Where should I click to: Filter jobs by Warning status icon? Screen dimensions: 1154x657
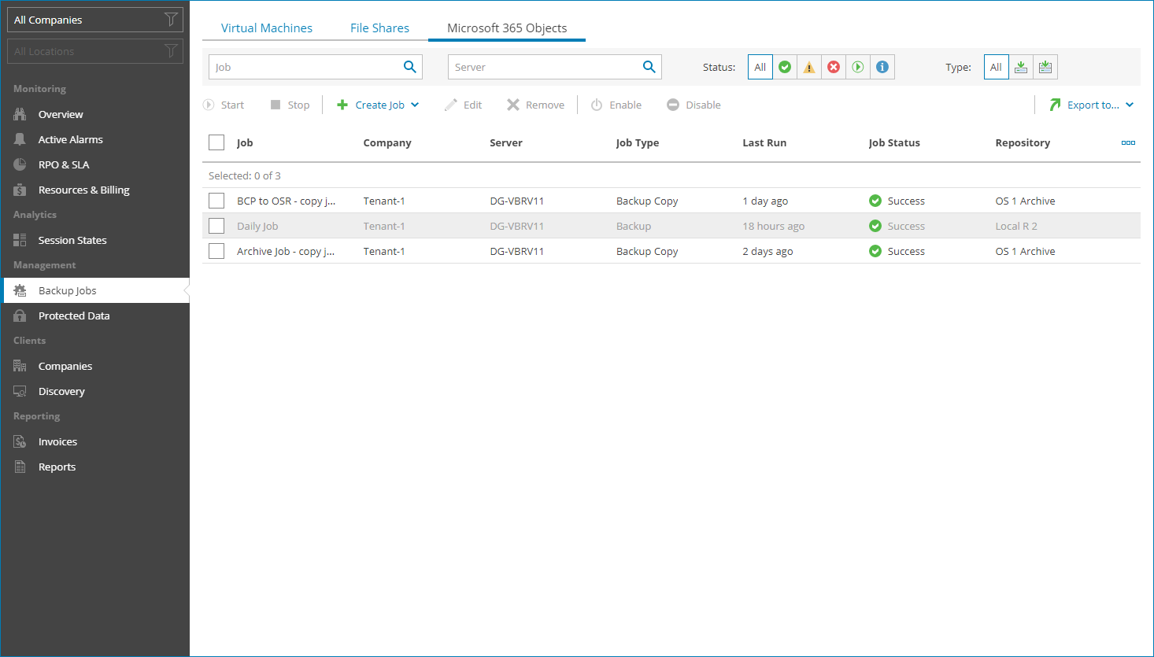tap(809, 67)
